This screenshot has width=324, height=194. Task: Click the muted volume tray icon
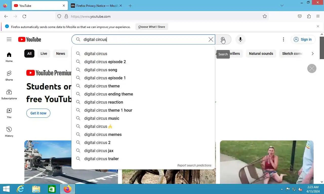(300, 189)
